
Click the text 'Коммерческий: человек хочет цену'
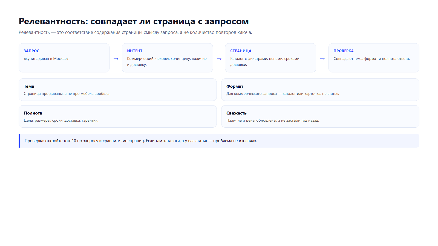click(167, 62)
